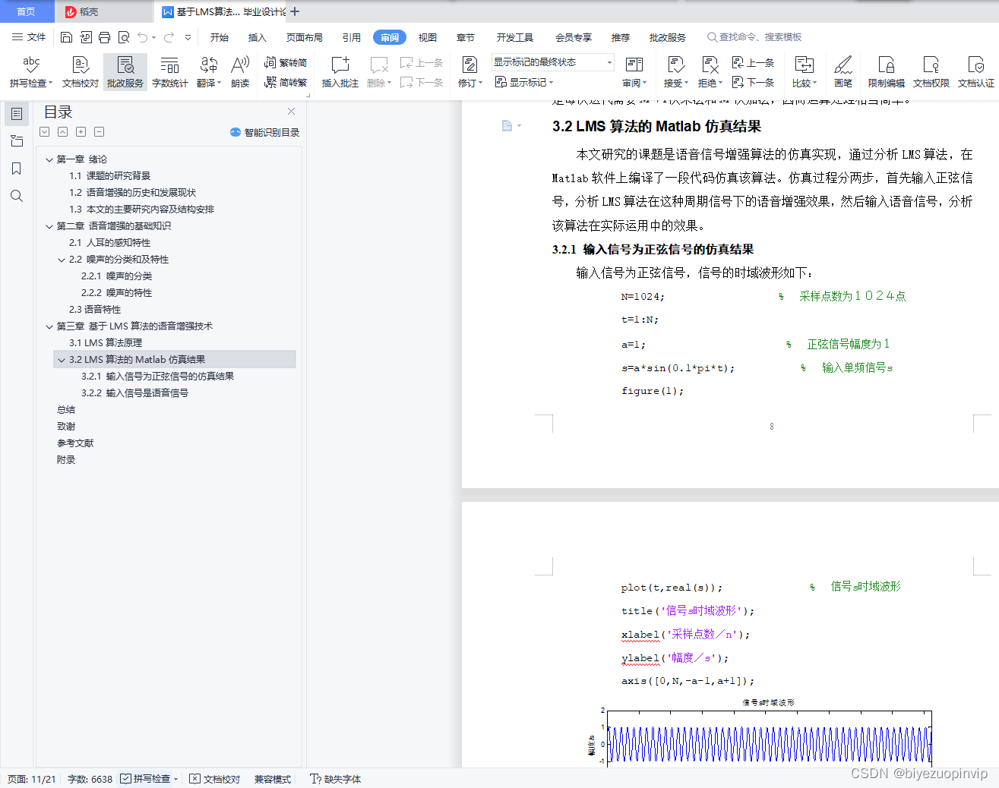Switch to the 插入 ribbon tab
Viewport: 999px width, 788px height.
point(258,36)
